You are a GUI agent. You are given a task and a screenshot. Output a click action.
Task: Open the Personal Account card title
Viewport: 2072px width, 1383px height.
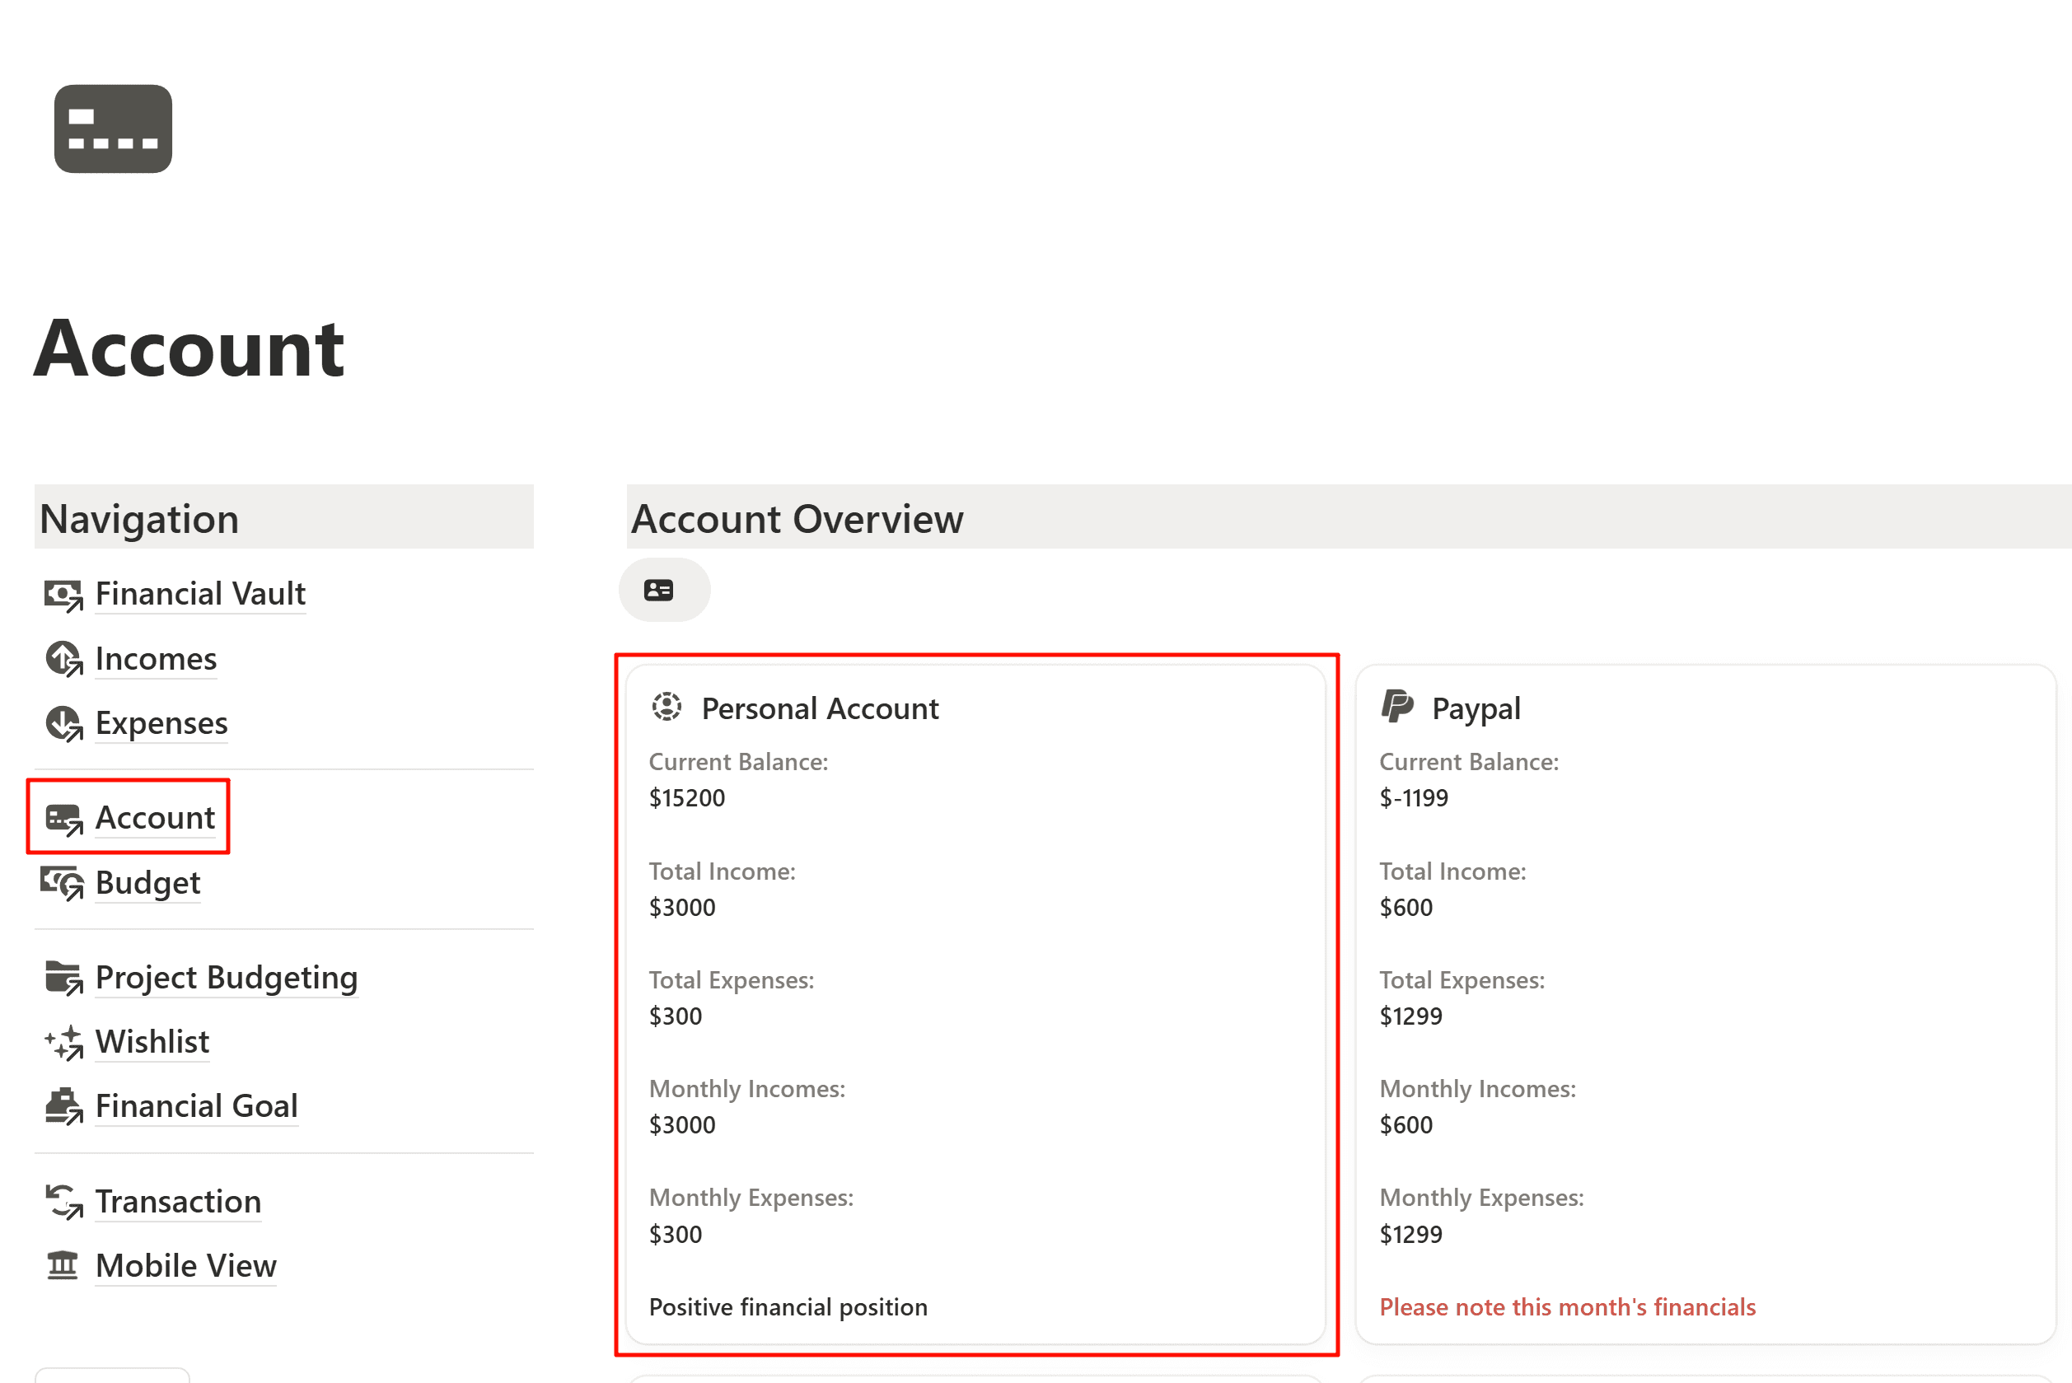pos(820,708)
